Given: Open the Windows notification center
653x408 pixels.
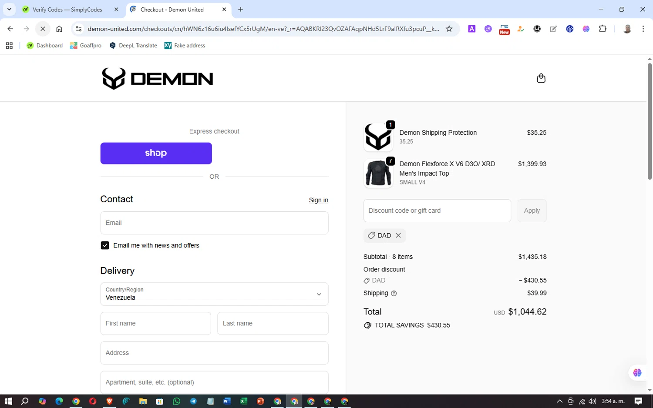Looking at the screenshot, I should point(638,401).
